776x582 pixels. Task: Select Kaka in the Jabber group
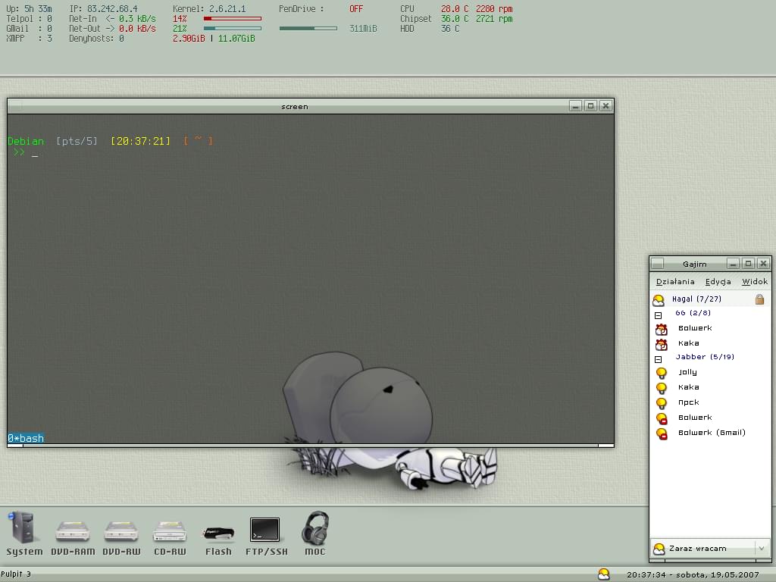tap(688, 387)
